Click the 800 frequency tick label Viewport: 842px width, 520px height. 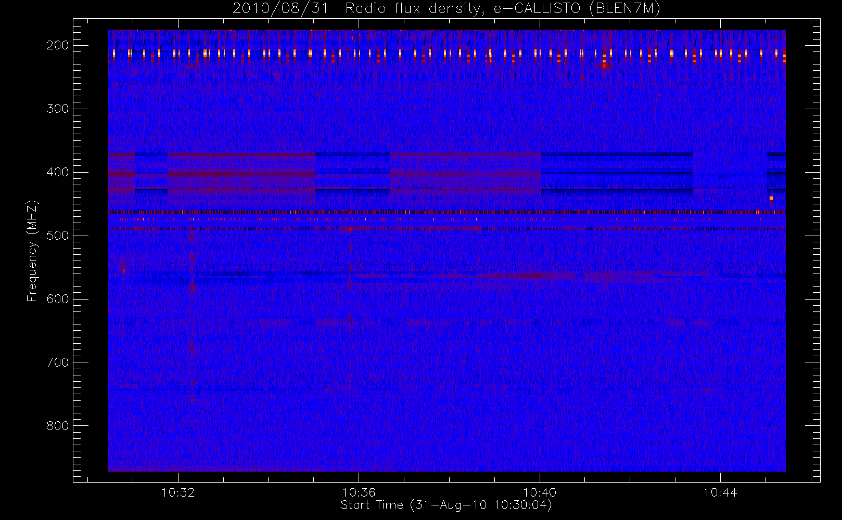click(x=58, y=426)
